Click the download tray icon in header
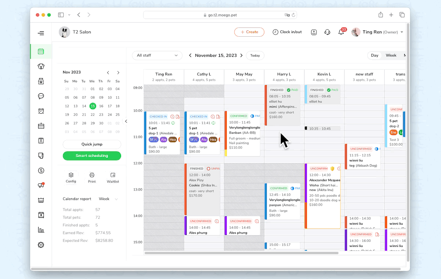This screenshot has height=279, width=441. click(314, 32)
